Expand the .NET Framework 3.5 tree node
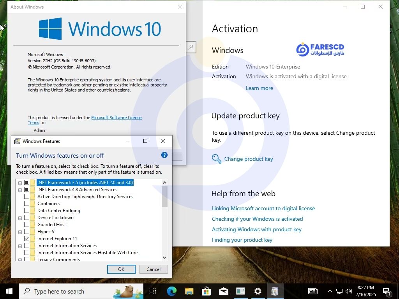 pos(20,183)
